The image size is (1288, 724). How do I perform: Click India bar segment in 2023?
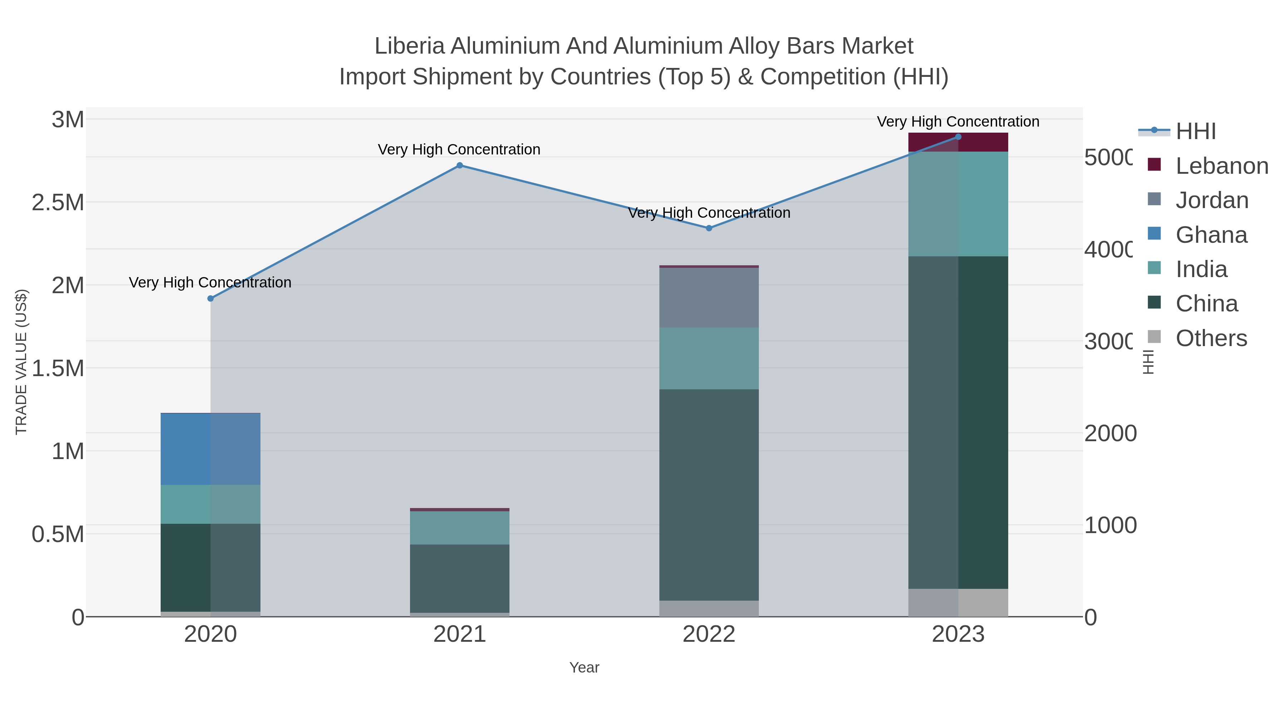(x=958, y=204)
